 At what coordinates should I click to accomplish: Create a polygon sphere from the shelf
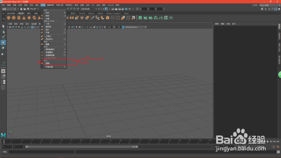(x=9, y=18)
